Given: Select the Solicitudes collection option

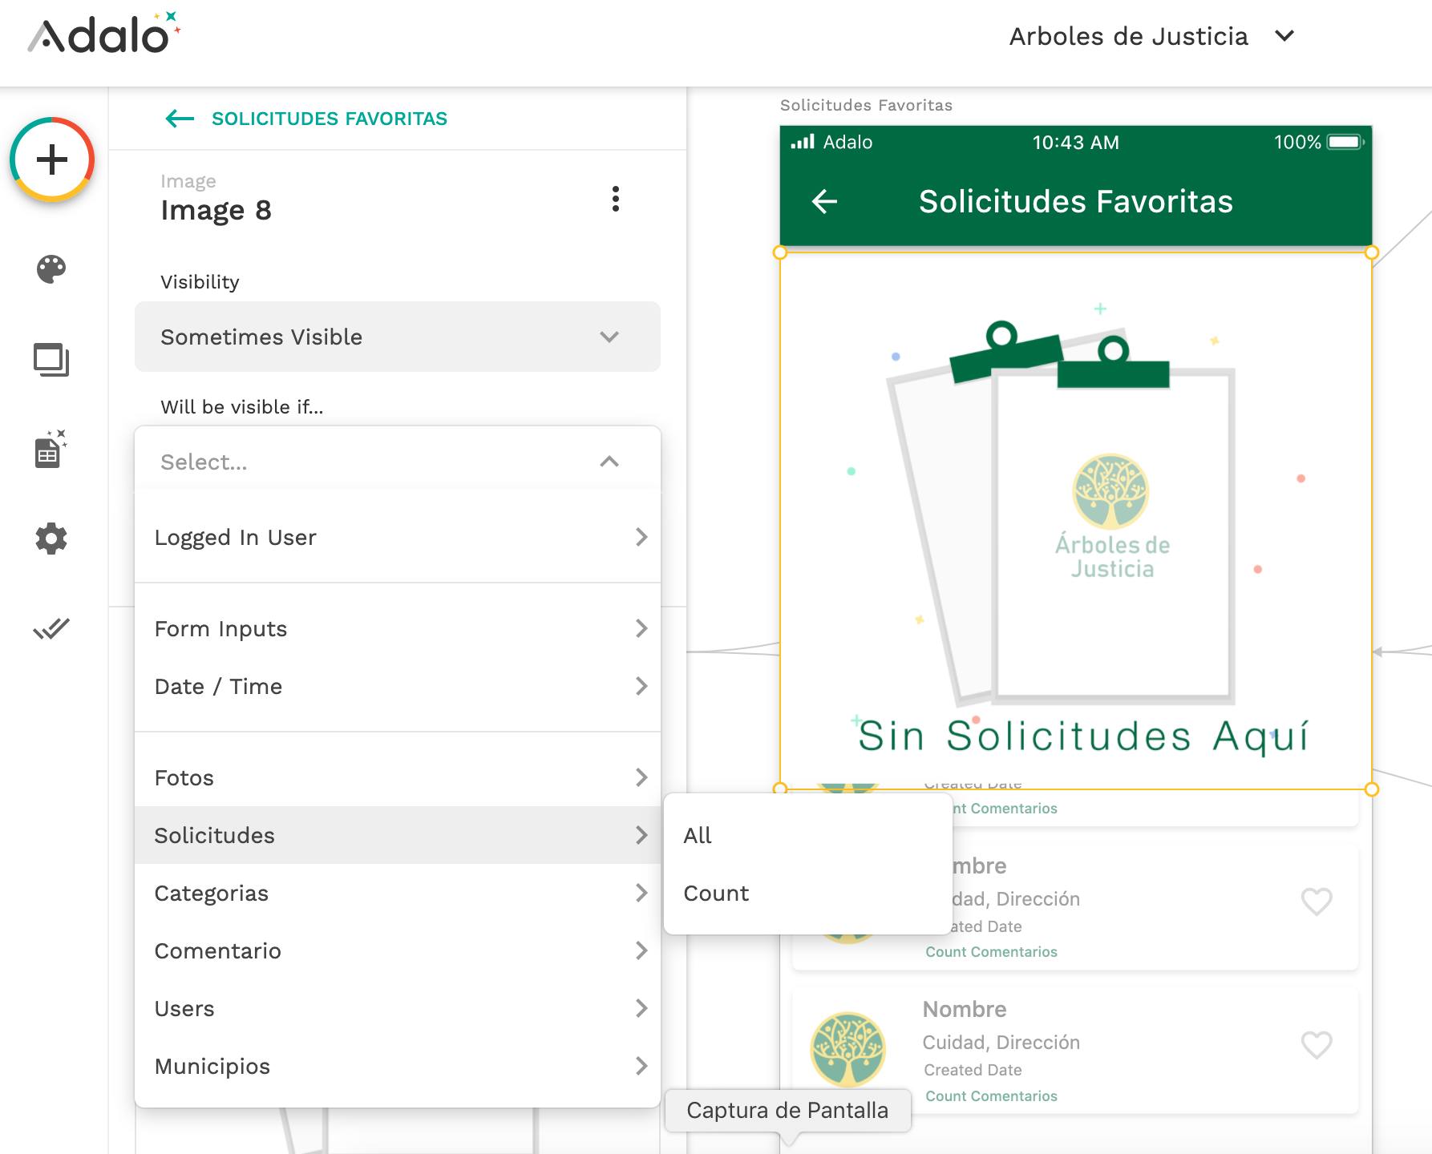Looking at the screenshot, I should pos(398,835).
